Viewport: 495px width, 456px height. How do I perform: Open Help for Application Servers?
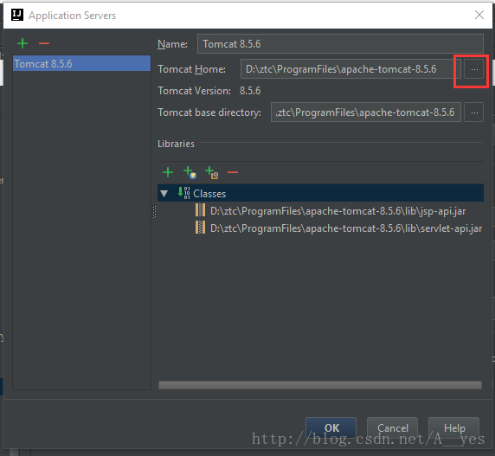454,427
